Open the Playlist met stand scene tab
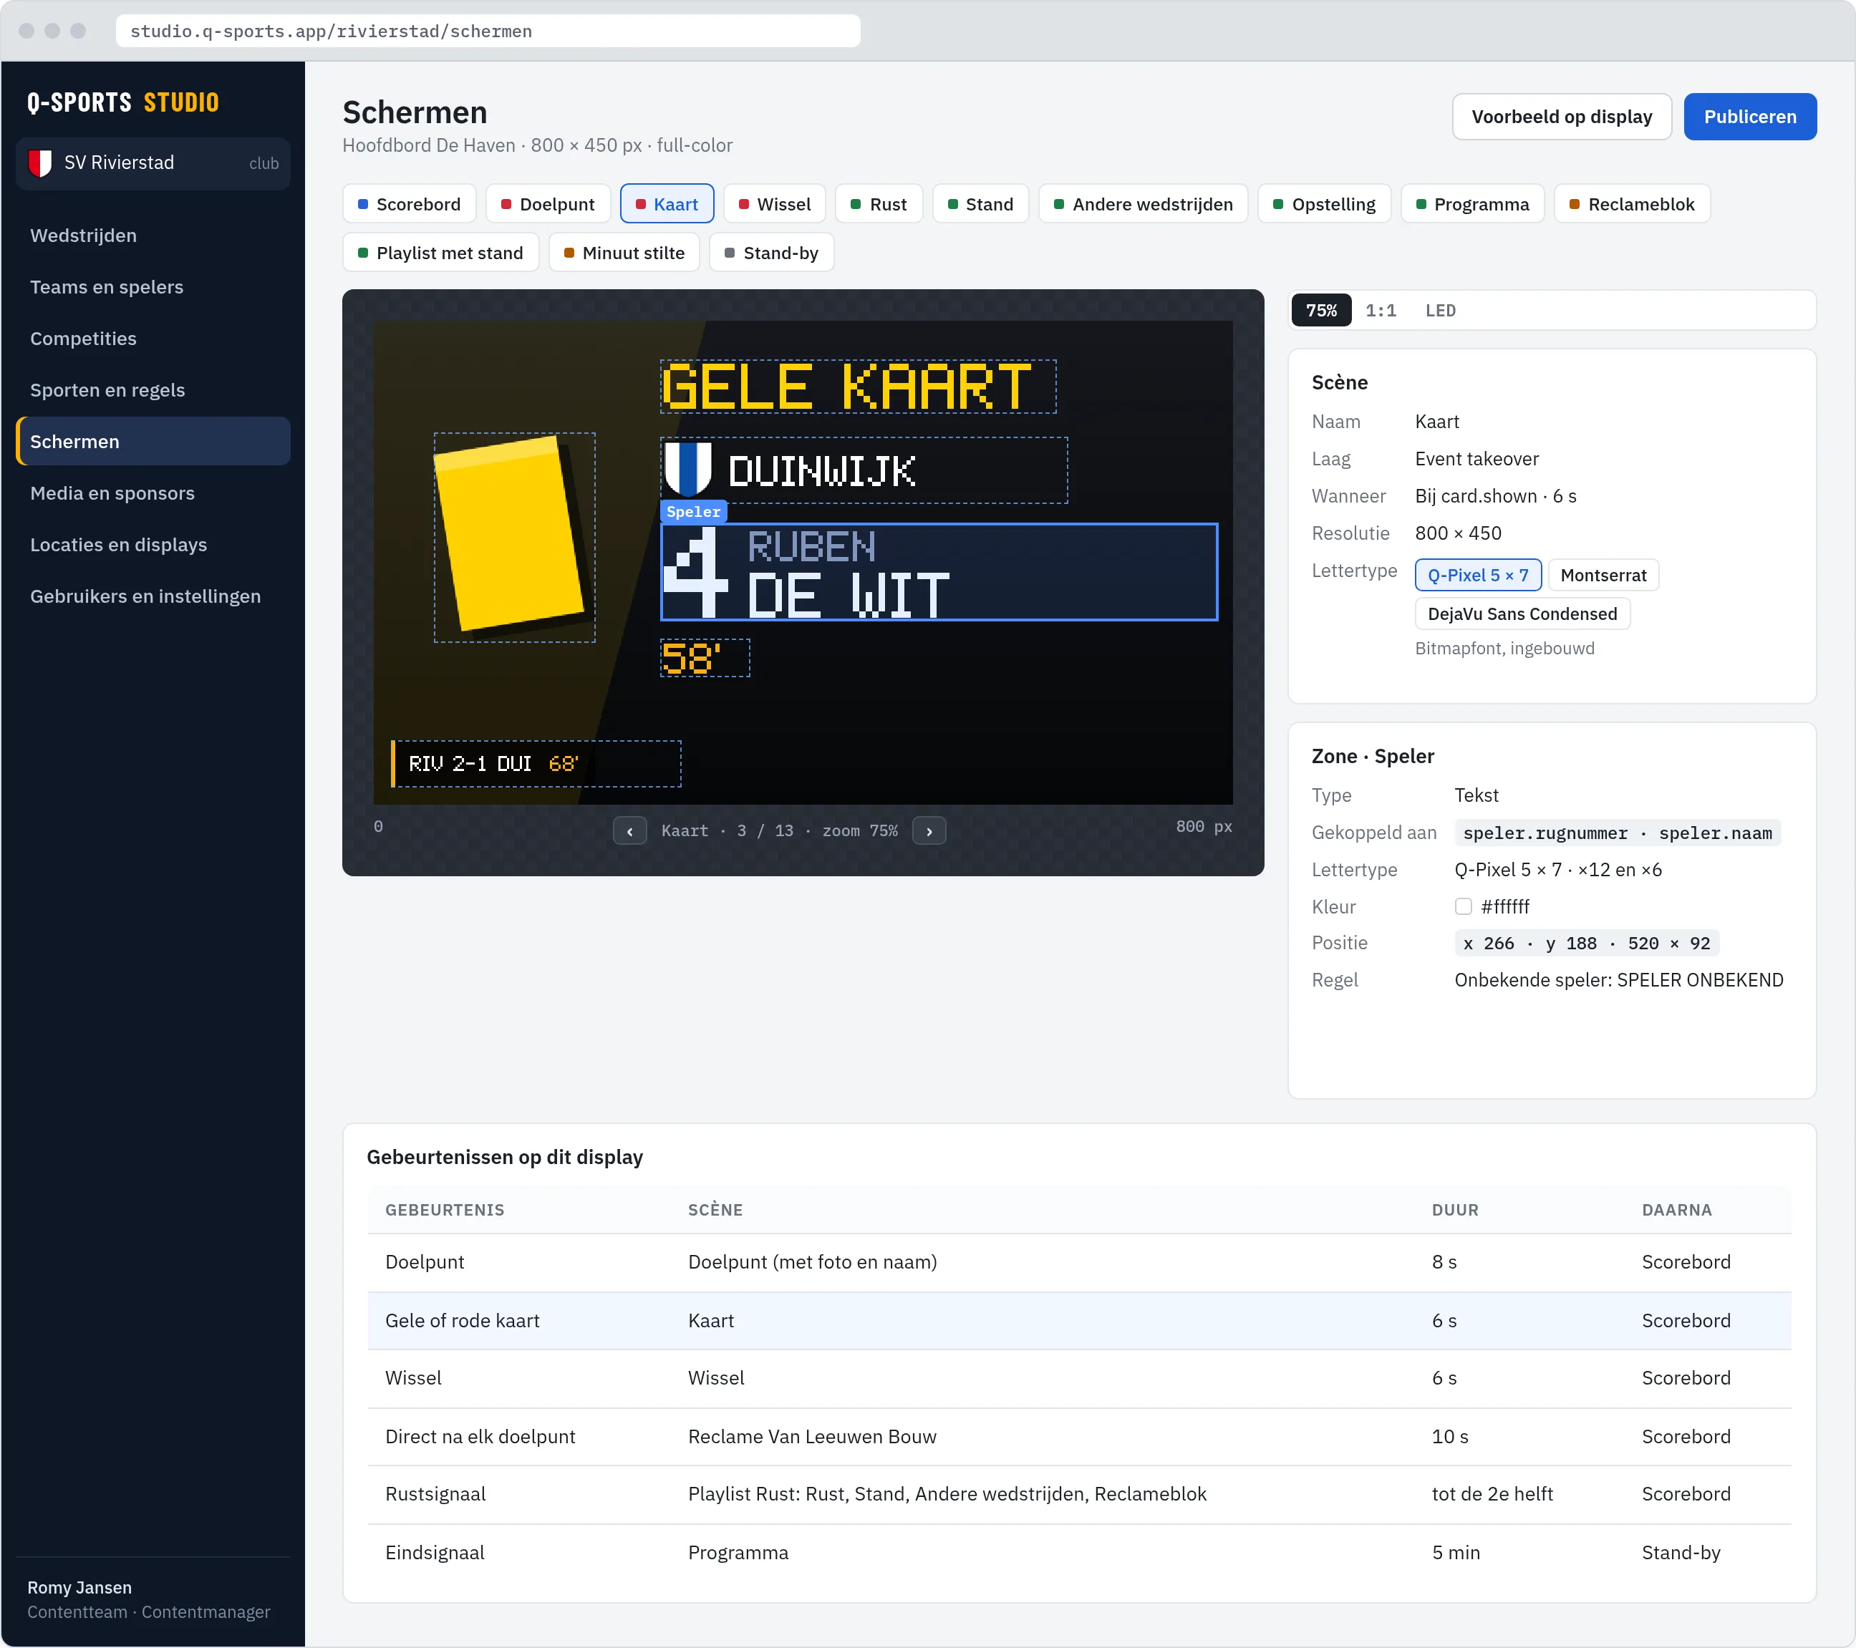1856x1648 pixels. pyautogui.click(x=440, y=253)
